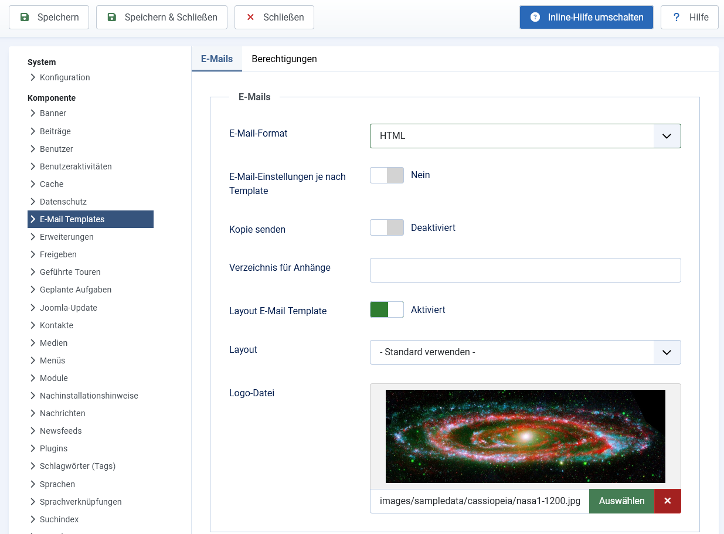724x534 pixels.
Task: Click the chevron icon beside Medien
Action: (x=33, y=343)
